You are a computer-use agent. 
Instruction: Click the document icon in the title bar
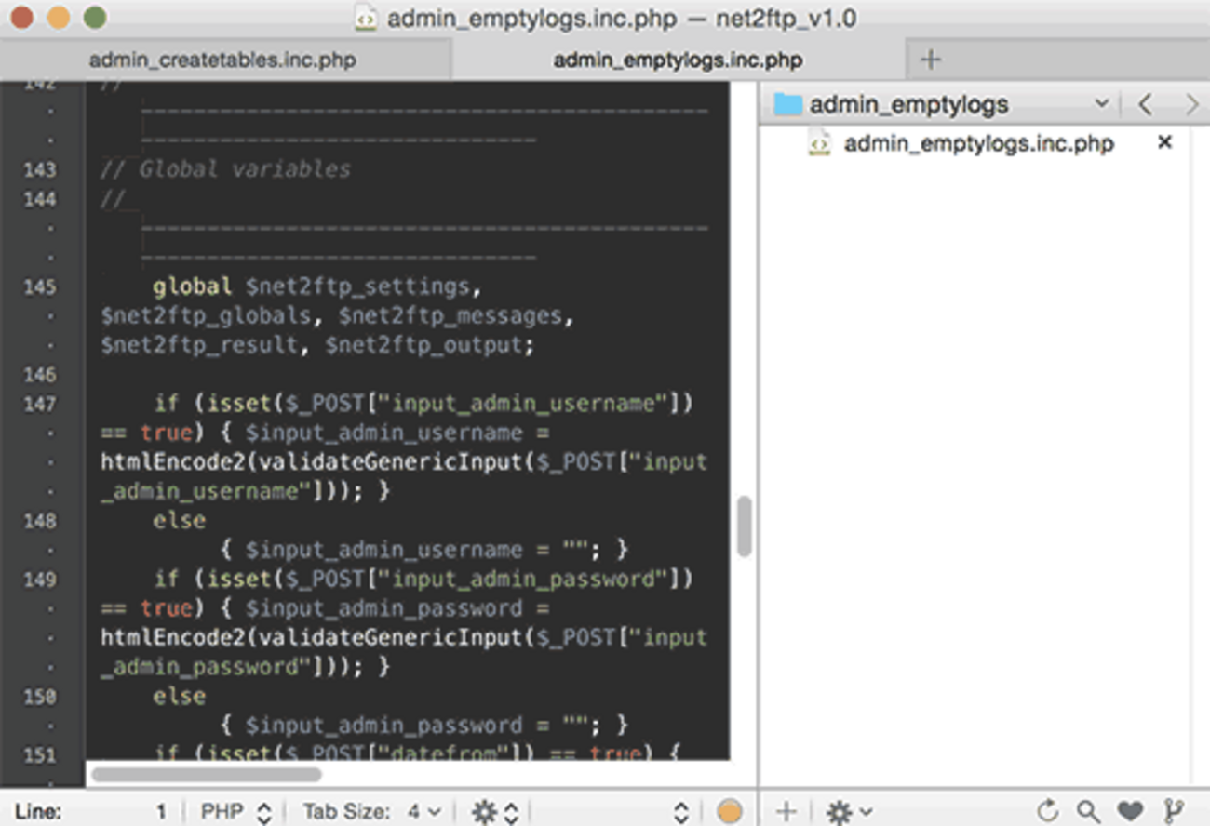coord(368,17)
